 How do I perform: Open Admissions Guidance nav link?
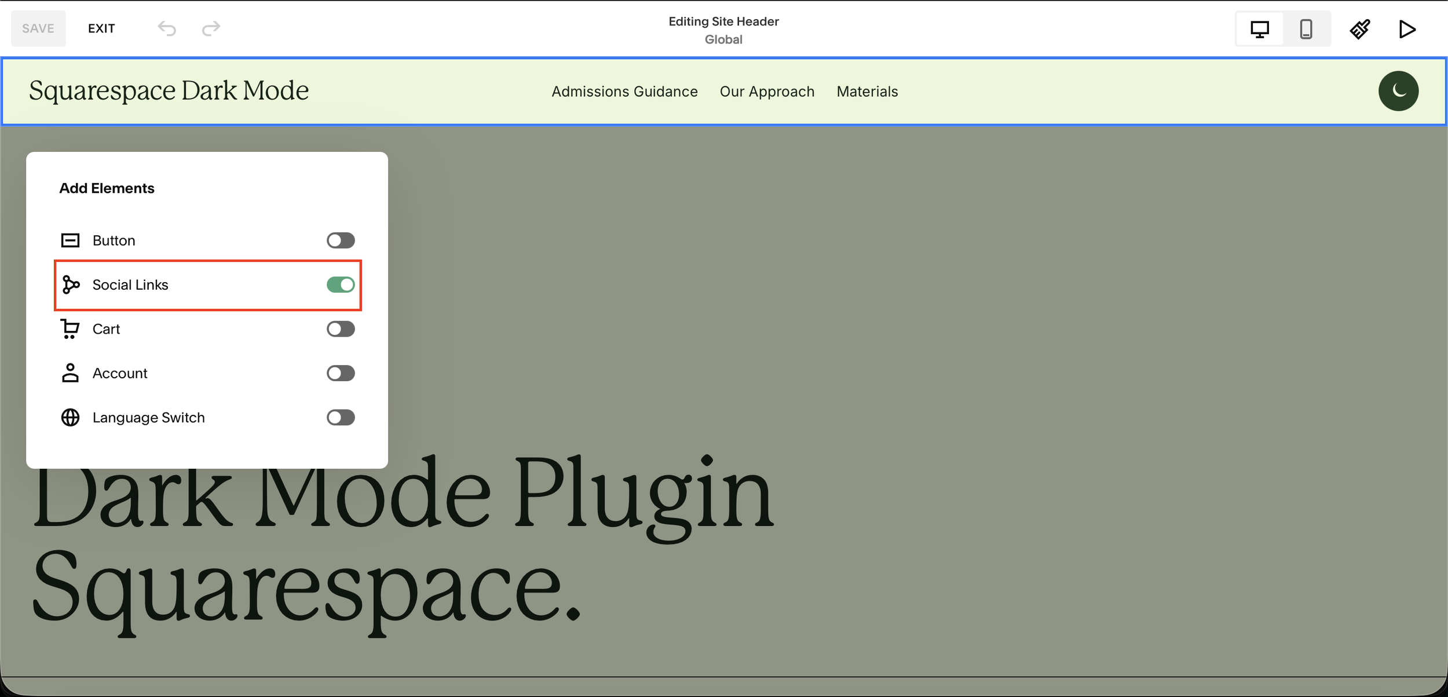point(624,92)
